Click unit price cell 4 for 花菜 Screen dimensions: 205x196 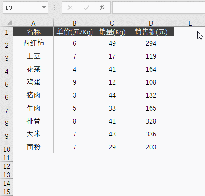point(75,68)
